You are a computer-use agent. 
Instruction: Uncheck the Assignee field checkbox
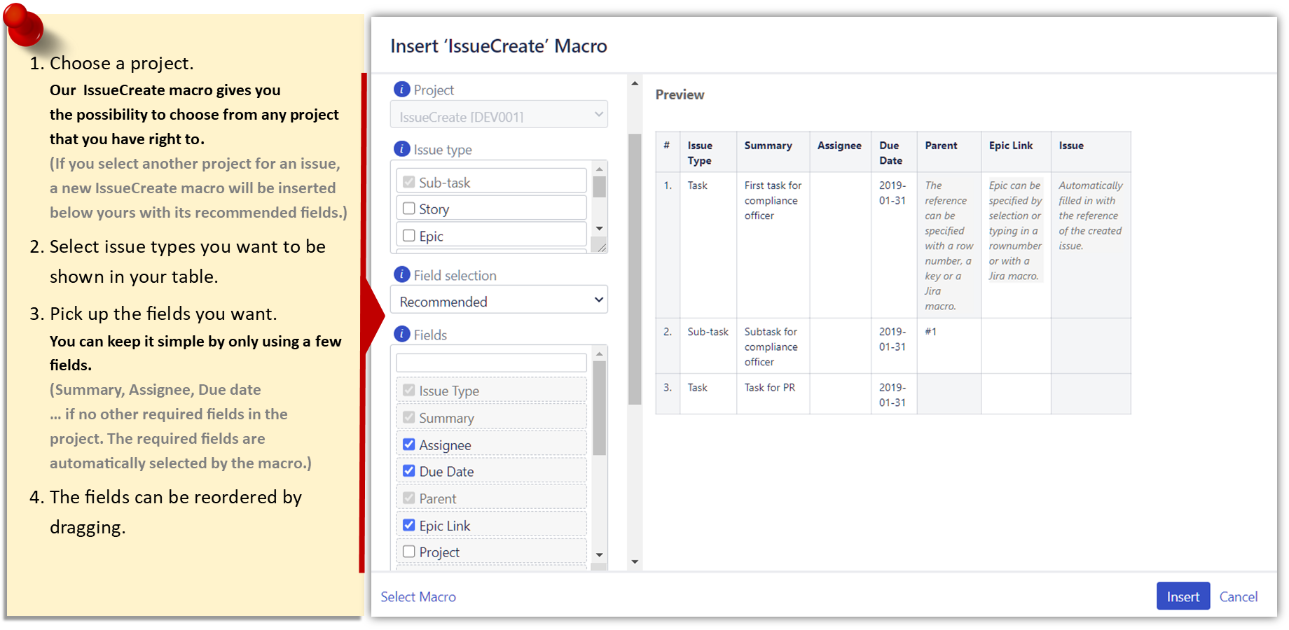click(409, 444)
